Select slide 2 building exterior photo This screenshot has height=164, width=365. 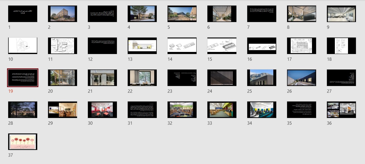point(62,13)
